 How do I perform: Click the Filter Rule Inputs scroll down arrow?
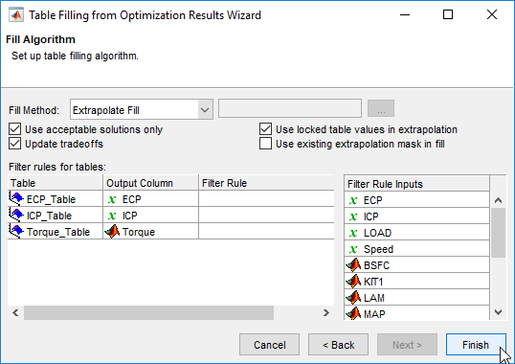pos(499,312)
